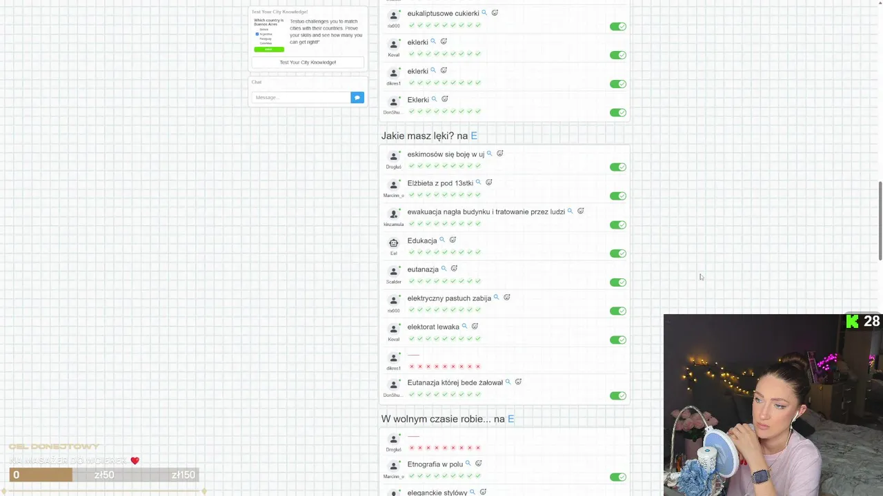
Task: Click the blue chat send button
Action: [x=357, y=98]
